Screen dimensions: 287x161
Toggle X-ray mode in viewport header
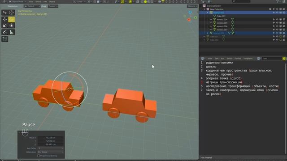click(x=138, y=2)
